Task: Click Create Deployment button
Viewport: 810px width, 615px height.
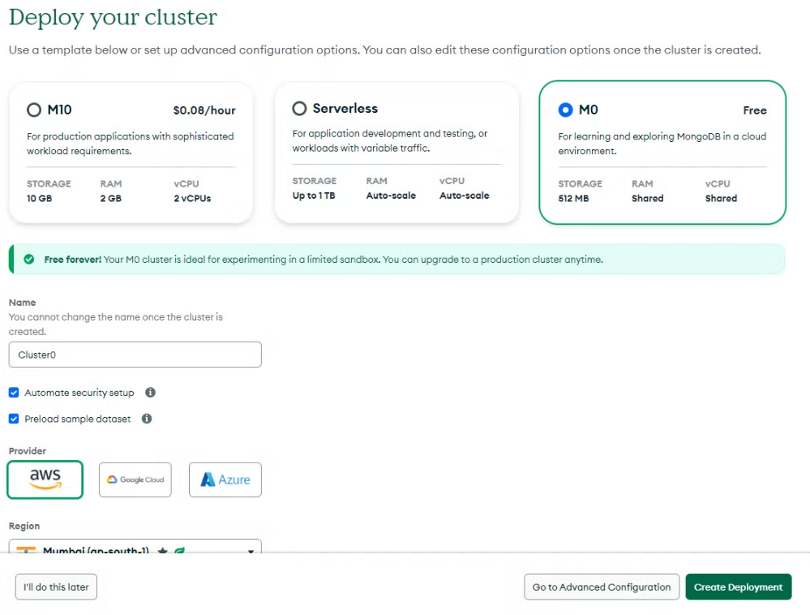Action: [x=738, y=587]
